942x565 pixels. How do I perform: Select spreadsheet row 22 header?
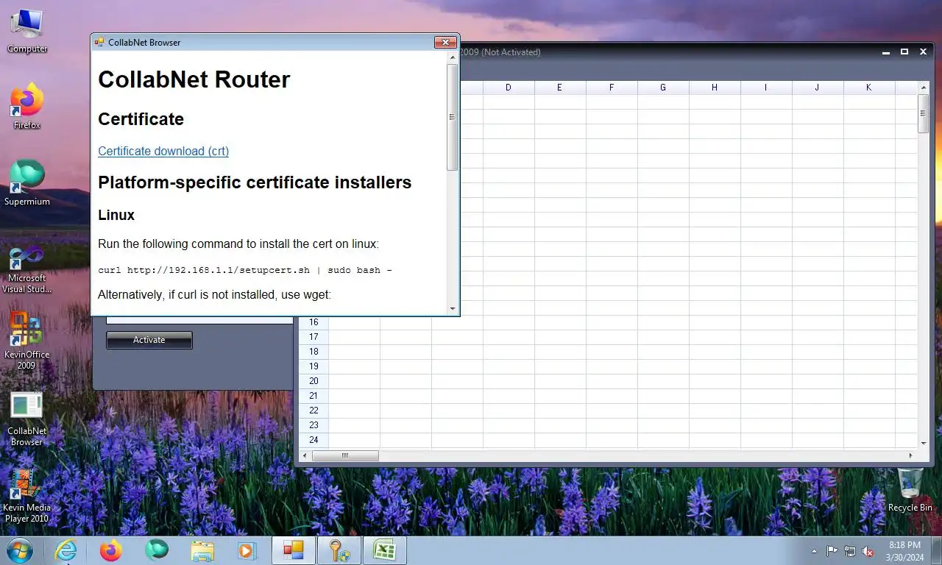(x=314, y=411)
